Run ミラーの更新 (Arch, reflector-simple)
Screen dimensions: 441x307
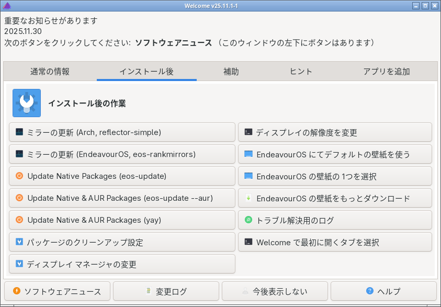point(122,132)
